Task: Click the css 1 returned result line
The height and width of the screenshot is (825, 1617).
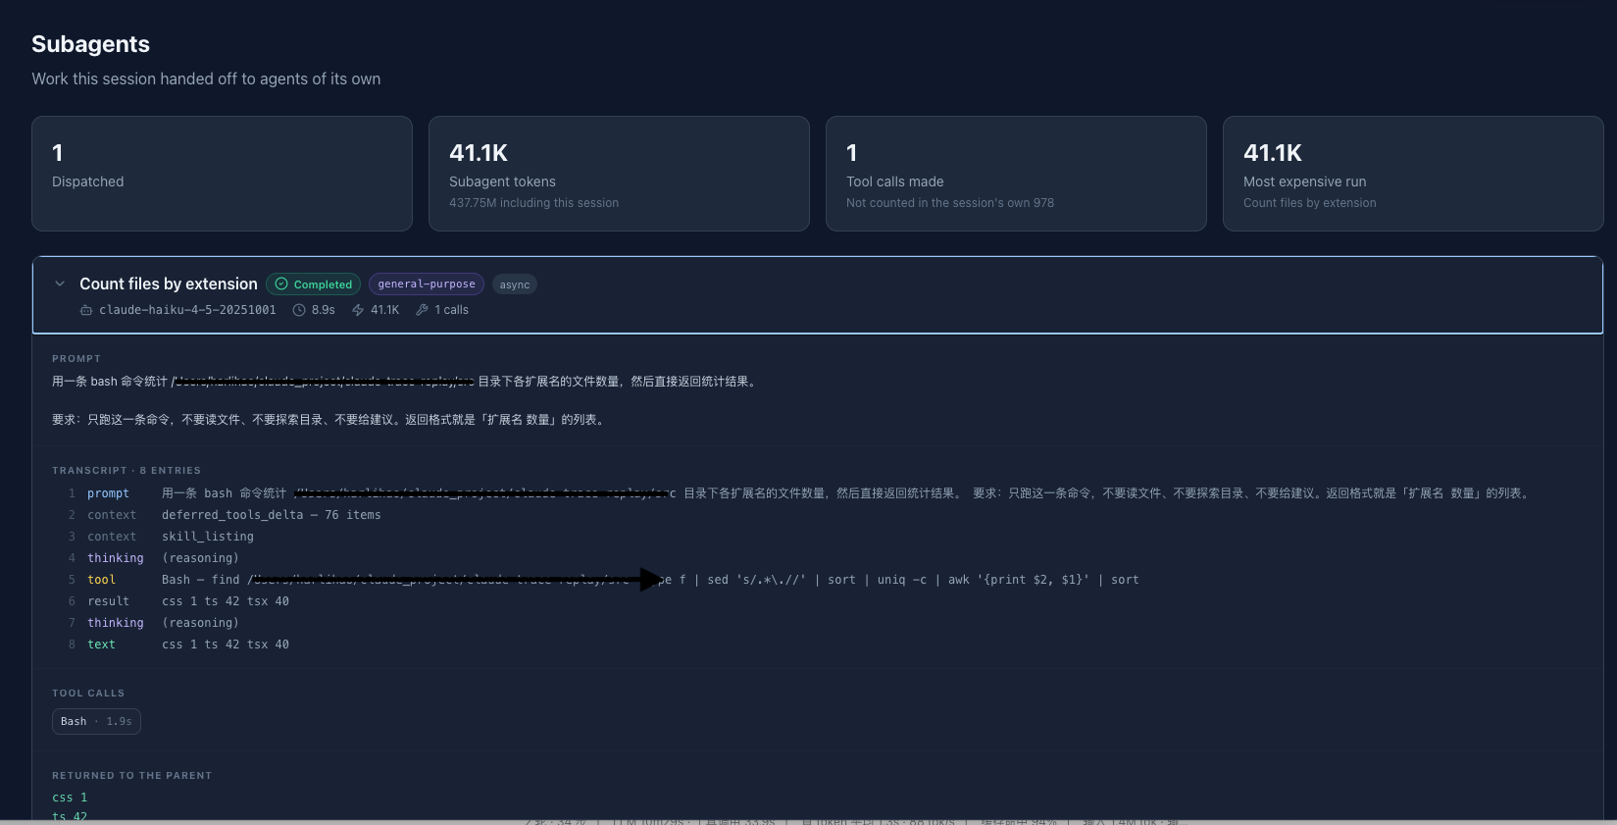Action: point(70,798)
